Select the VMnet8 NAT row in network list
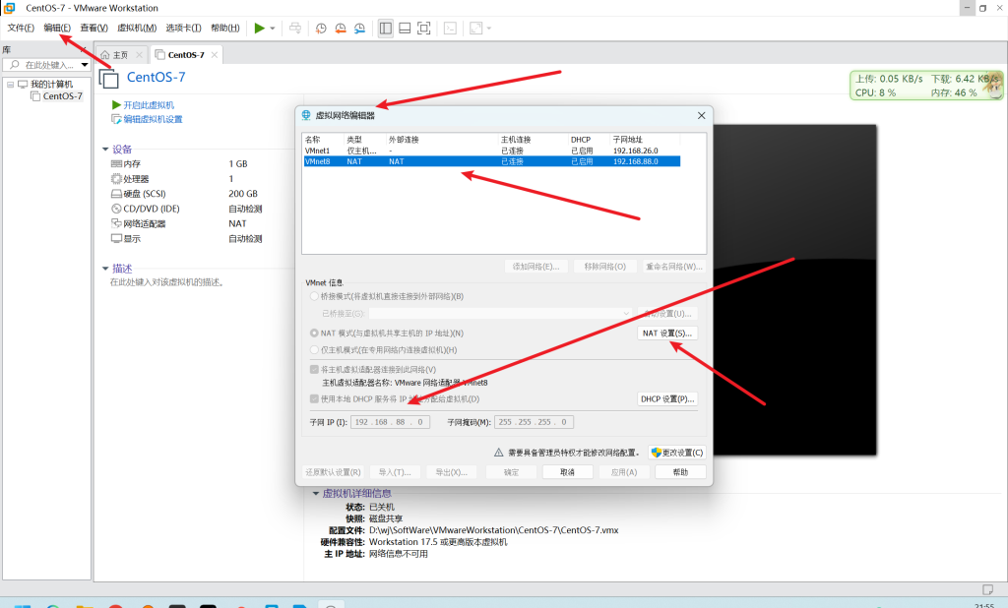Screen dimensions: 1008x608 (492, 161)
